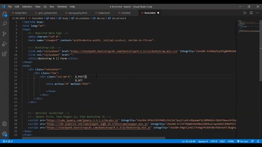Open the Terminal menu
262x147 pixels.
(62, 7)
